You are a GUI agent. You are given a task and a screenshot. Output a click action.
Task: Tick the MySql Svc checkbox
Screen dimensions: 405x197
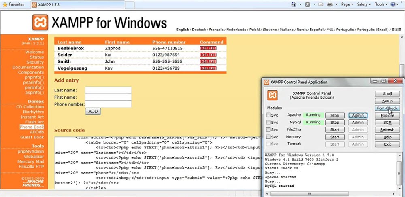[268, 123]
